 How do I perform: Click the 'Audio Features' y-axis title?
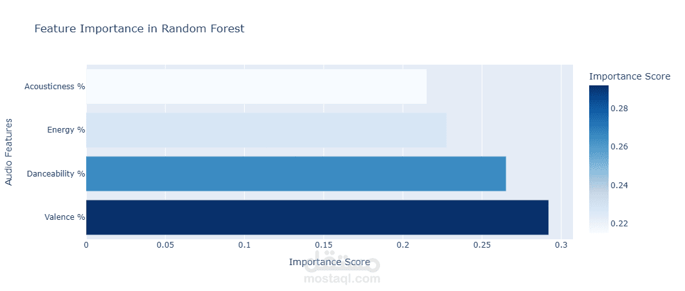tap(9, 151)
